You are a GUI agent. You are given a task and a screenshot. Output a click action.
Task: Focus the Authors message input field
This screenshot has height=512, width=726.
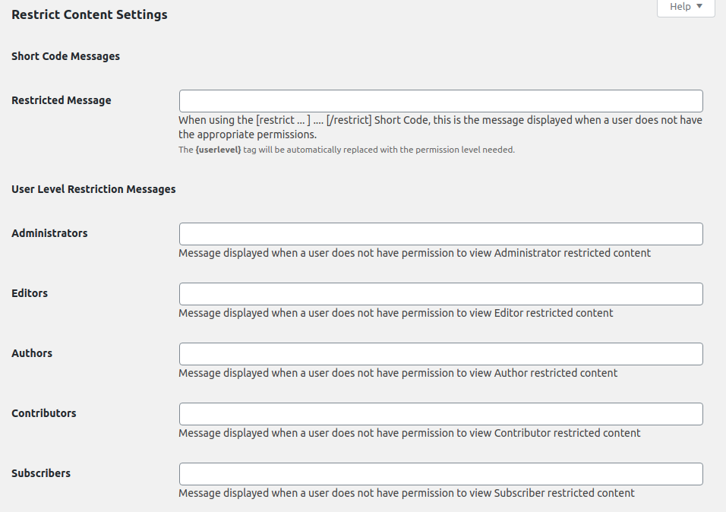coord(440,353)
